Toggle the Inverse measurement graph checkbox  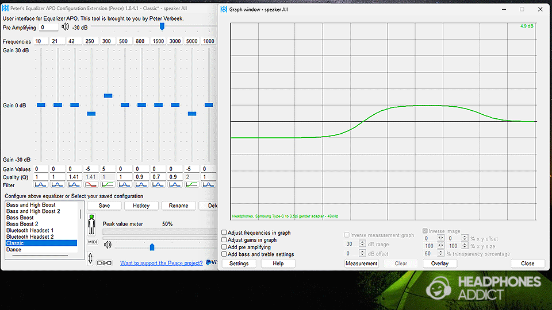pos(347,235)
